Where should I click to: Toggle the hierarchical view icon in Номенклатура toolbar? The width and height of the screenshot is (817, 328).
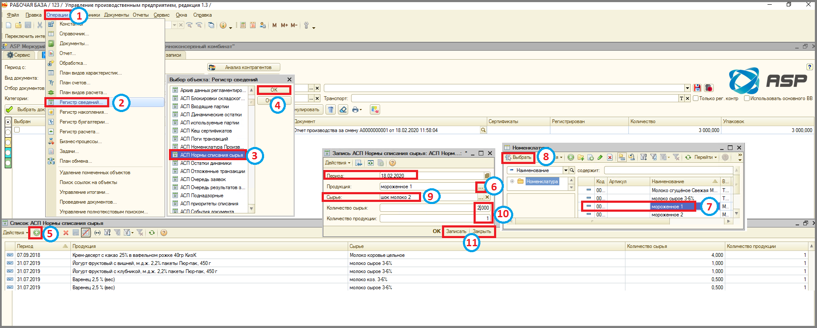(x=622, y=157)
